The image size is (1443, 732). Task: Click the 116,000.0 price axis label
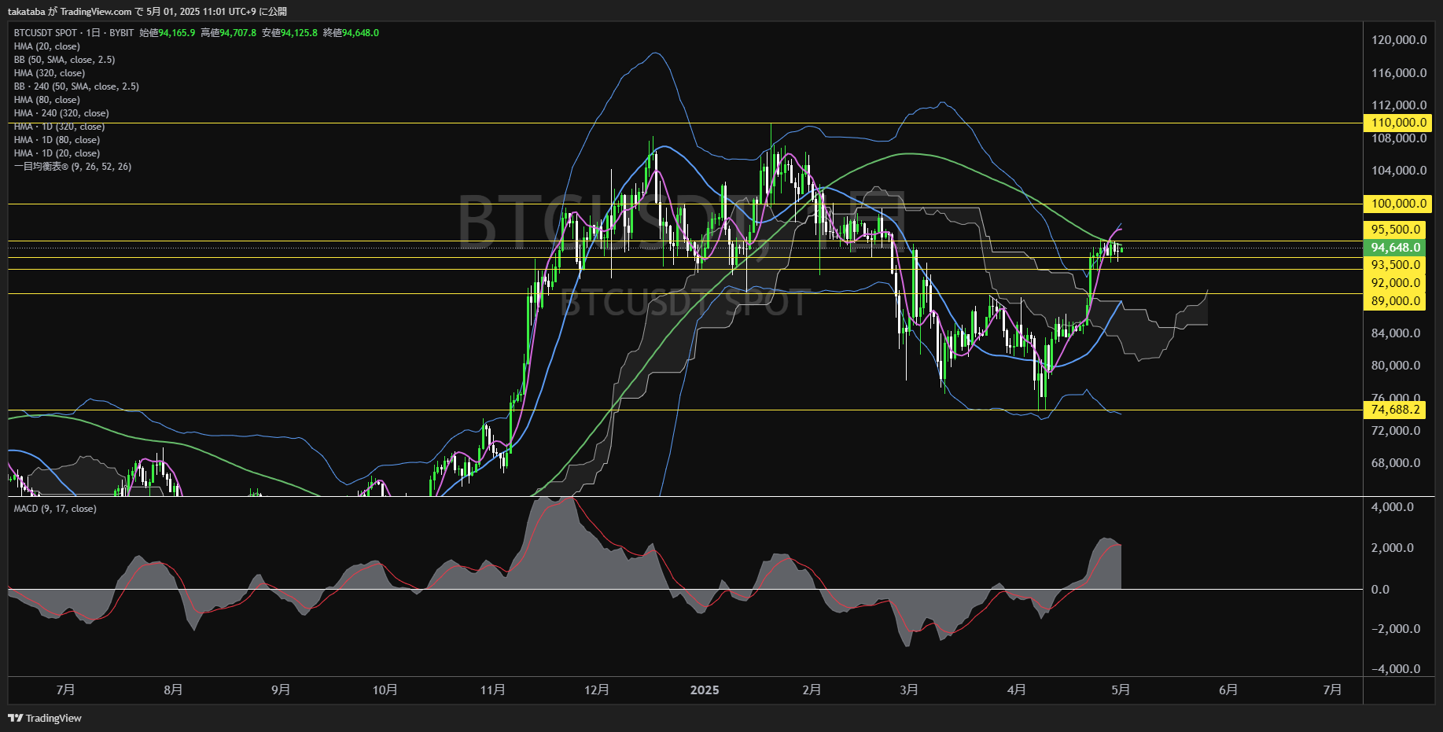[1399, 73]
